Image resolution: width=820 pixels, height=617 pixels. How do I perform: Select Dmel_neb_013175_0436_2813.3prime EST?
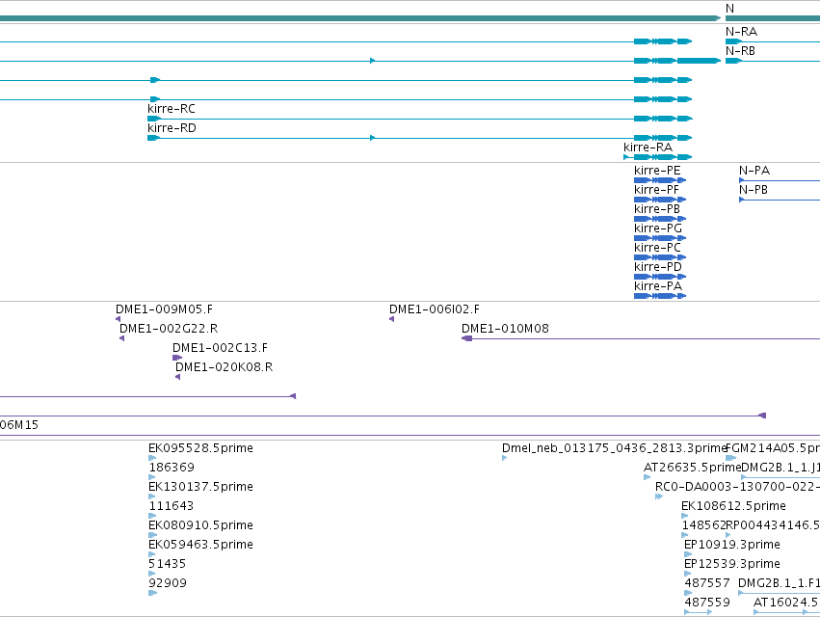(x=505, y=458)
